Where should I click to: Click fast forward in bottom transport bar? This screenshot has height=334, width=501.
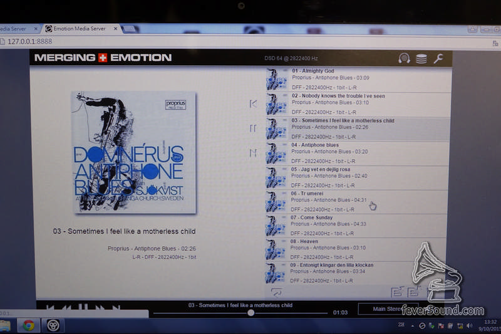pos(100,308)
